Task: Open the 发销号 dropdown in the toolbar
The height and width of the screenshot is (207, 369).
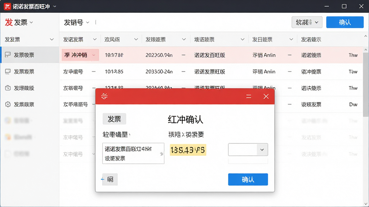Action: pyautogui.click(x=76, y=22)
